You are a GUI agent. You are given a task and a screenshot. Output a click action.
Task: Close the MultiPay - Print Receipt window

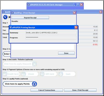point(74,13)
